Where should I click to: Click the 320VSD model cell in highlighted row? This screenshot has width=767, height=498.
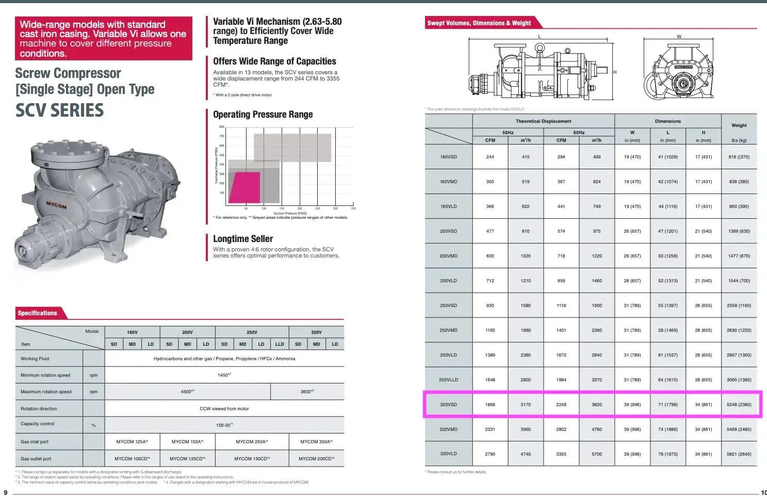point(448,405)
